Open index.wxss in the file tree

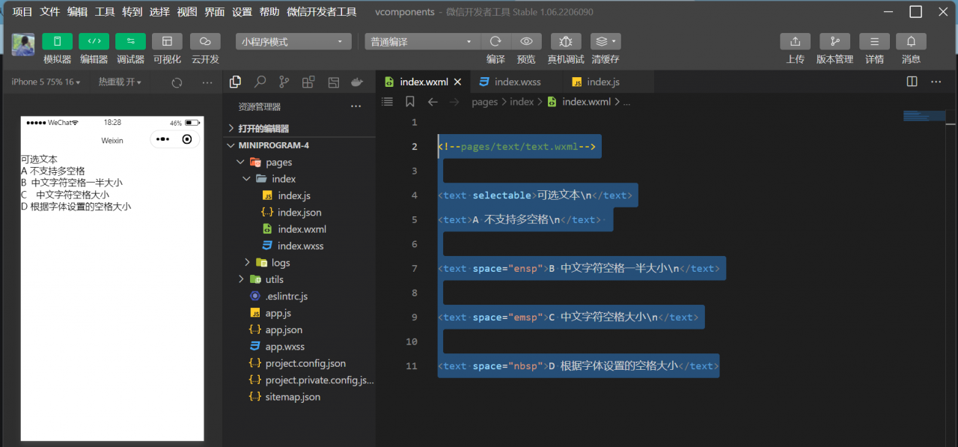pos(301,246)
